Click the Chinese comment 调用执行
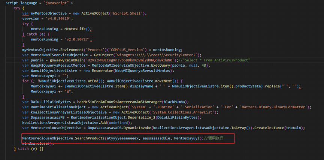The width and height of the screenshot is (324, 160). coord(216,138)
